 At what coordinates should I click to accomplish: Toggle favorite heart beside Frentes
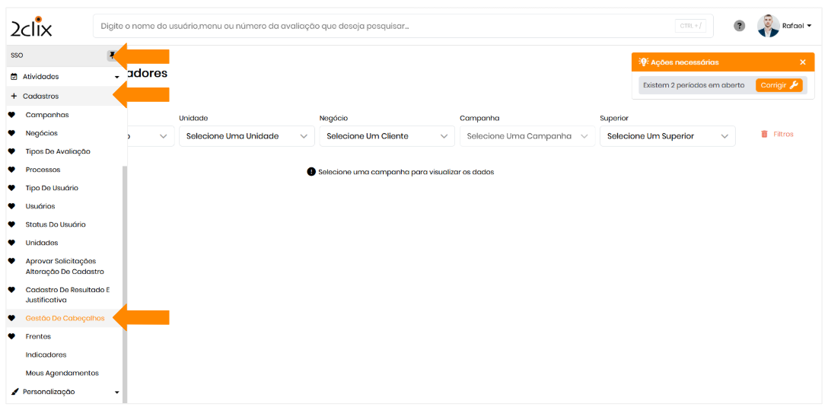coord(11,336)
